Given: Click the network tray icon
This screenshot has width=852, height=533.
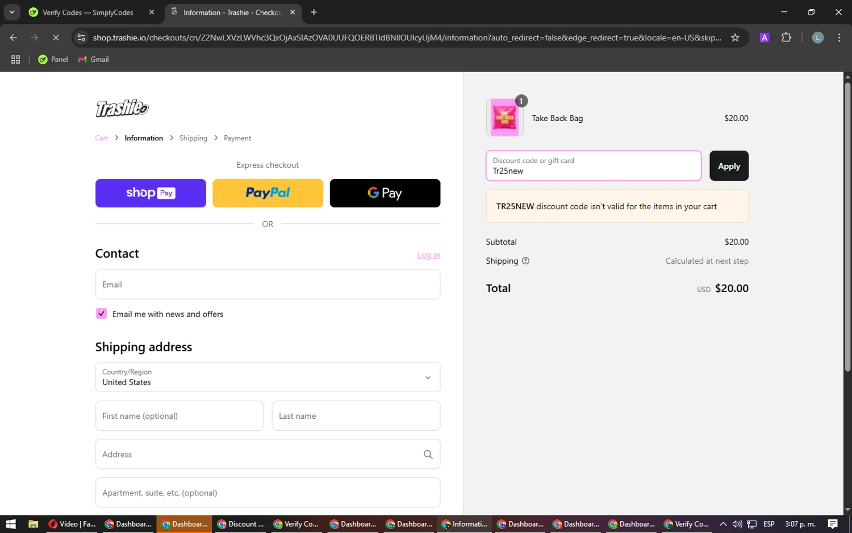Looking at the screenshot, I should pos(751,524).
